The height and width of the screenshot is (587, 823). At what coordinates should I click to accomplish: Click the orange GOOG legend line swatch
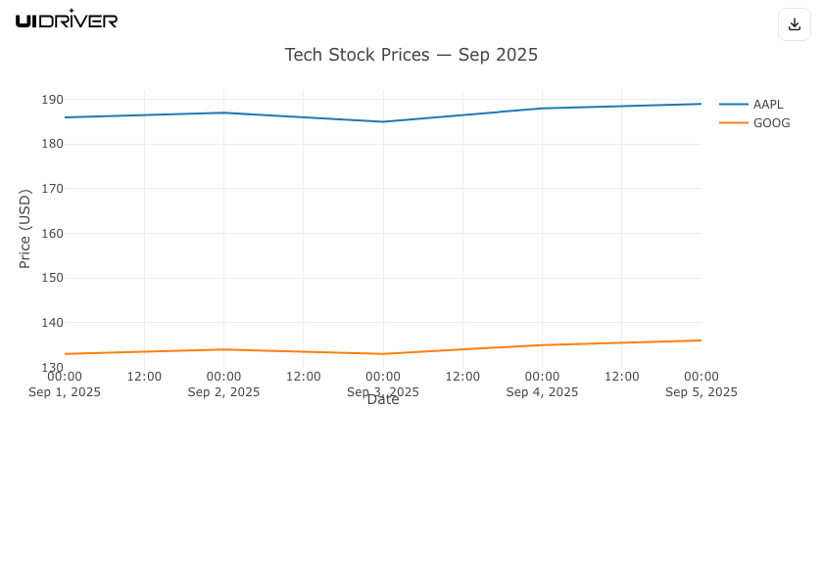pyautogui.click(x=734, y=123)
